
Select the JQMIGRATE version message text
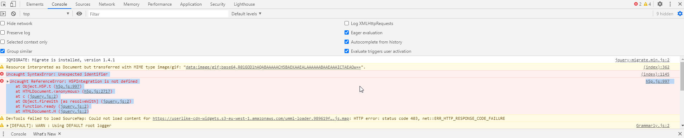(x=61, y=60)
